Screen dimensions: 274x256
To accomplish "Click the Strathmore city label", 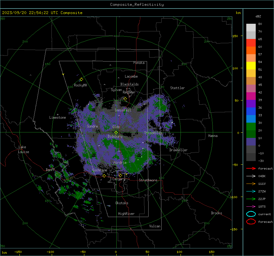I will point(148,180).
